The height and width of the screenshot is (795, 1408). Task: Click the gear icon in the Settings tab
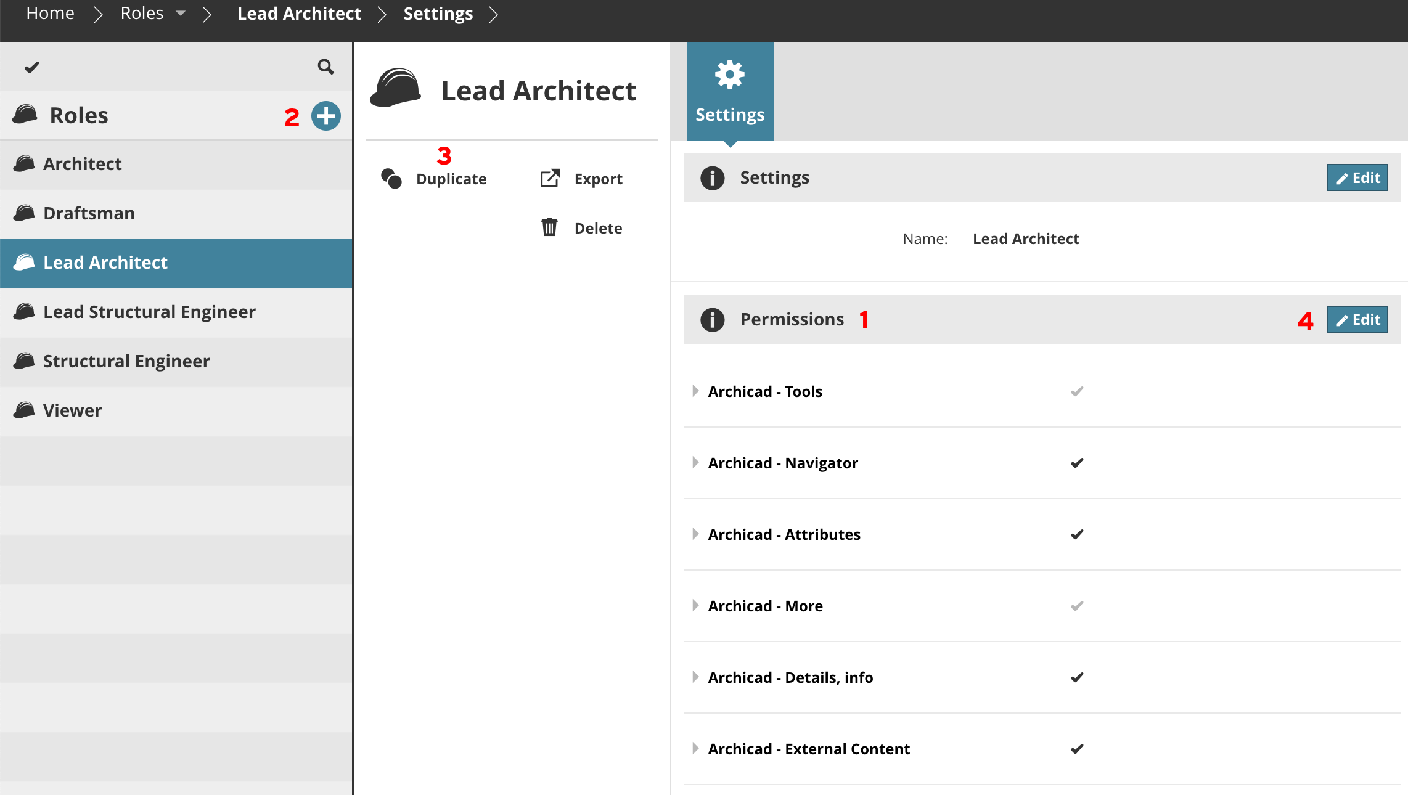click(730, 75)
